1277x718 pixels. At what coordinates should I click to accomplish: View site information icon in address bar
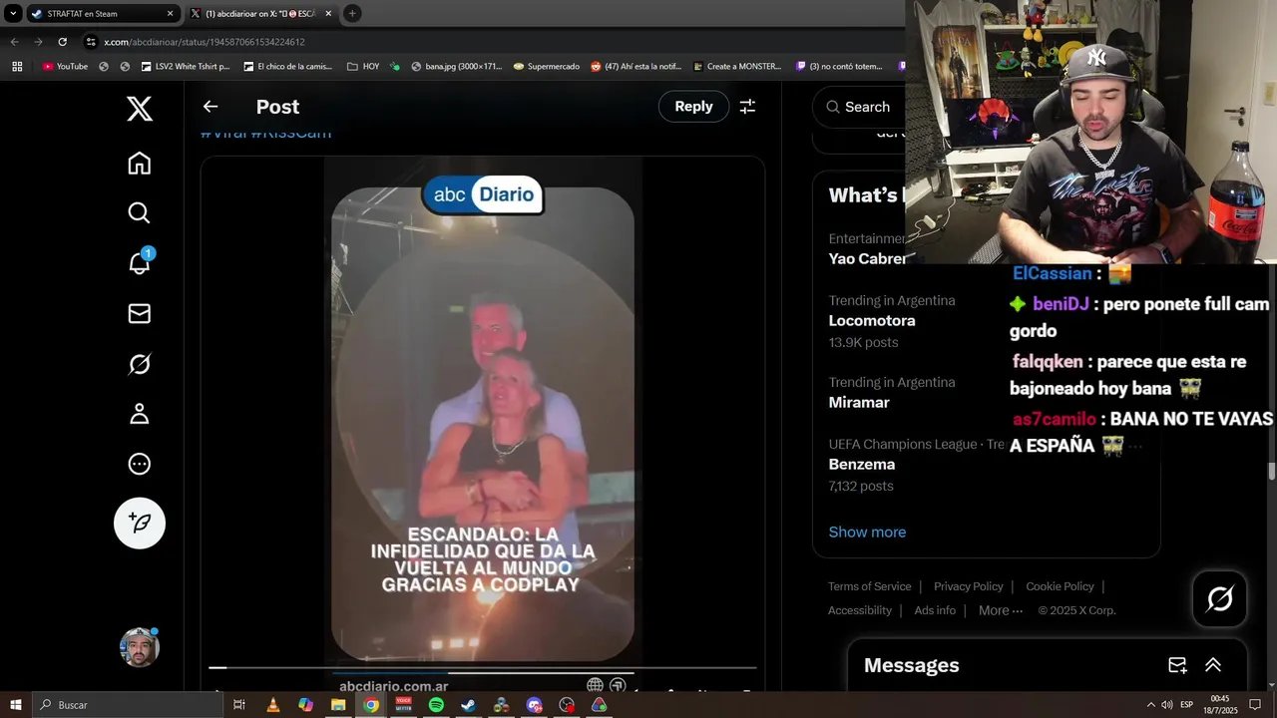[x=91, y=42]
